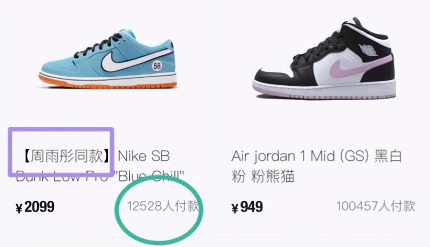
Task: Click the round 58 badge on blue shoe
Action: coord(157,66)
